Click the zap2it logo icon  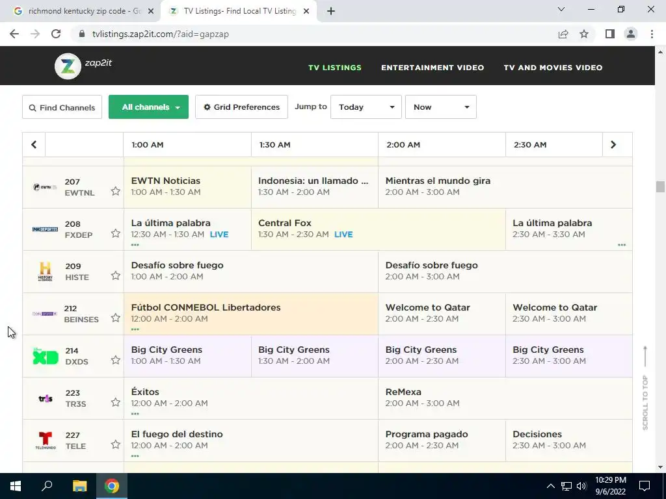click(68, 66)
